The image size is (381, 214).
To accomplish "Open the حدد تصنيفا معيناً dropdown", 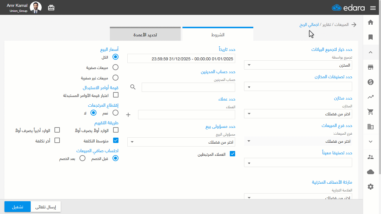I will [x=298, y=163].
